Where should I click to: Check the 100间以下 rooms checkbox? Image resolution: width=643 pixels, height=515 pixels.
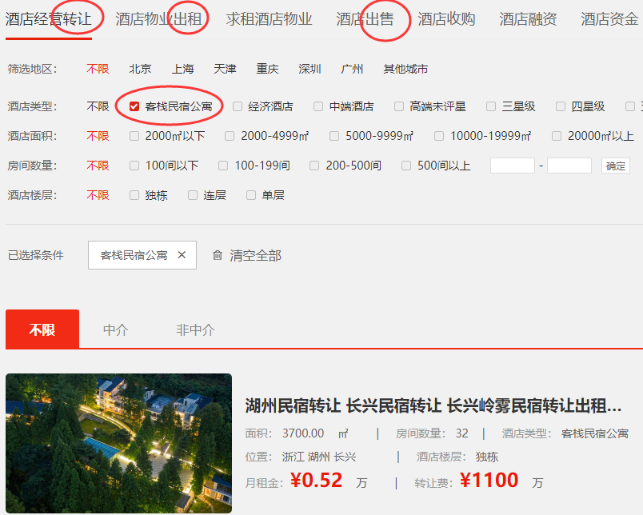134,166
